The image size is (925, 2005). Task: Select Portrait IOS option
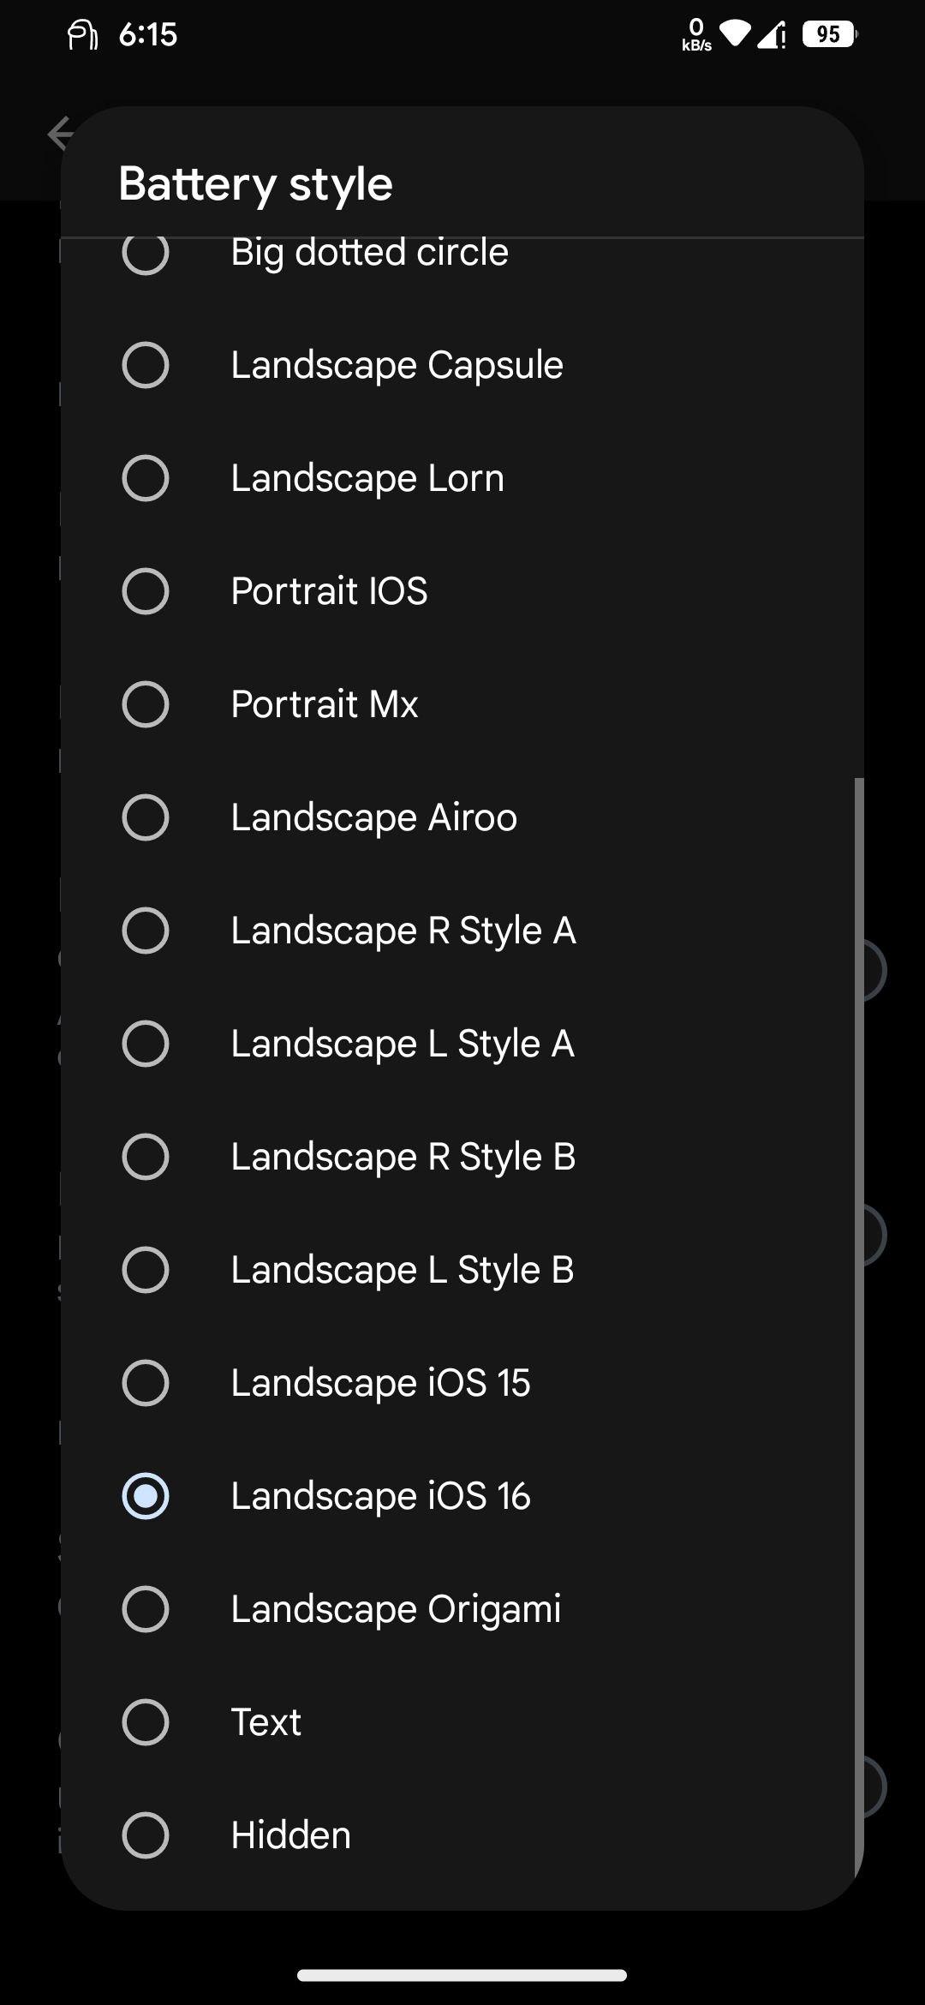[462, 591]
